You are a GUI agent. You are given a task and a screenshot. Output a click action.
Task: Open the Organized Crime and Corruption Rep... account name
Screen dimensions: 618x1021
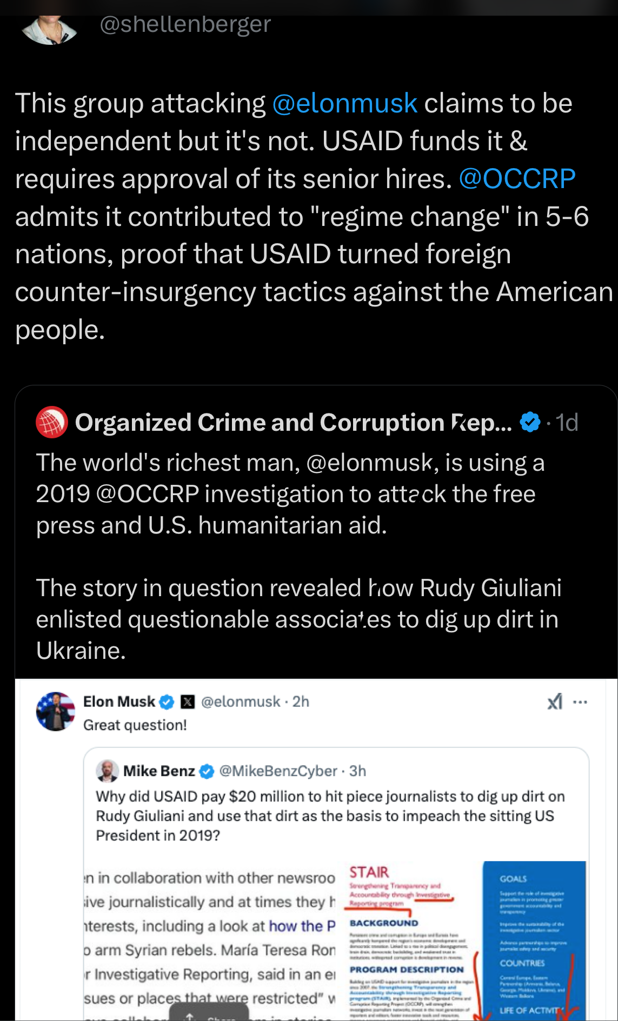click(x=293, y=422)
